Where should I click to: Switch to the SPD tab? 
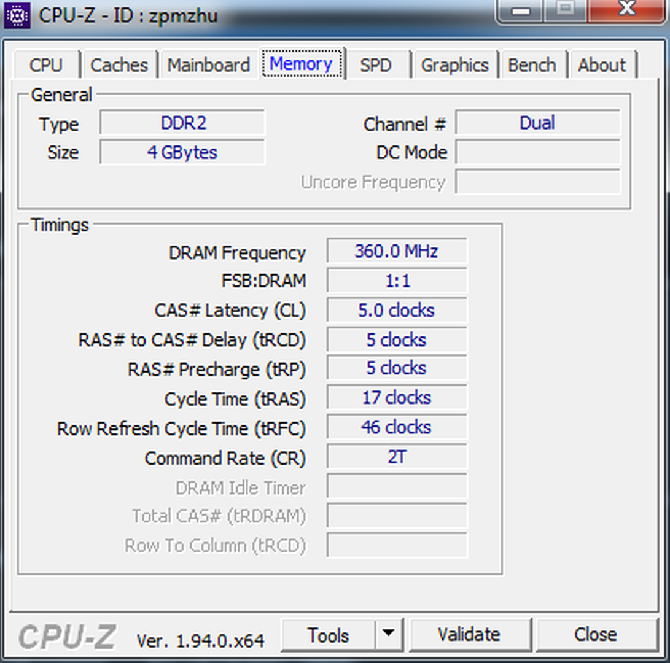[376, 65]
